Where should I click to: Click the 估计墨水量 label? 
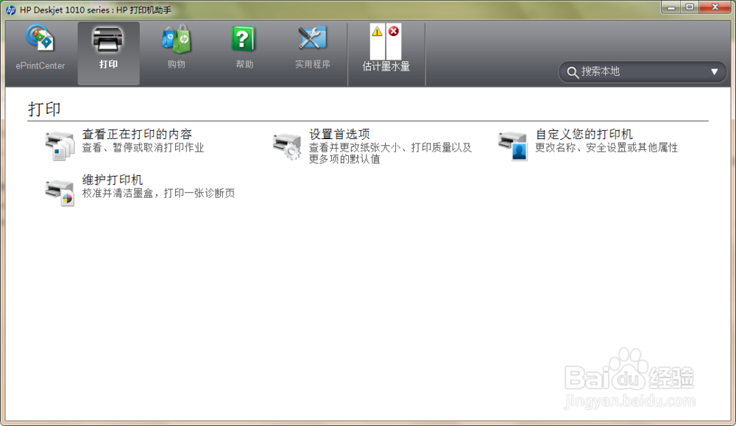tap(386, 66)
